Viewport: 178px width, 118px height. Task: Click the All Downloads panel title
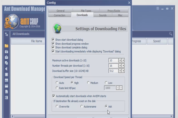21,34
